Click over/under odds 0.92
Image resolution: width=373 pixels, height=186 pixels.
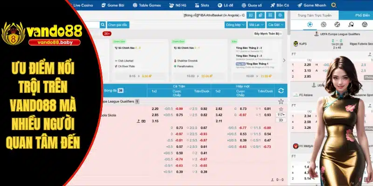click(204, 109)
